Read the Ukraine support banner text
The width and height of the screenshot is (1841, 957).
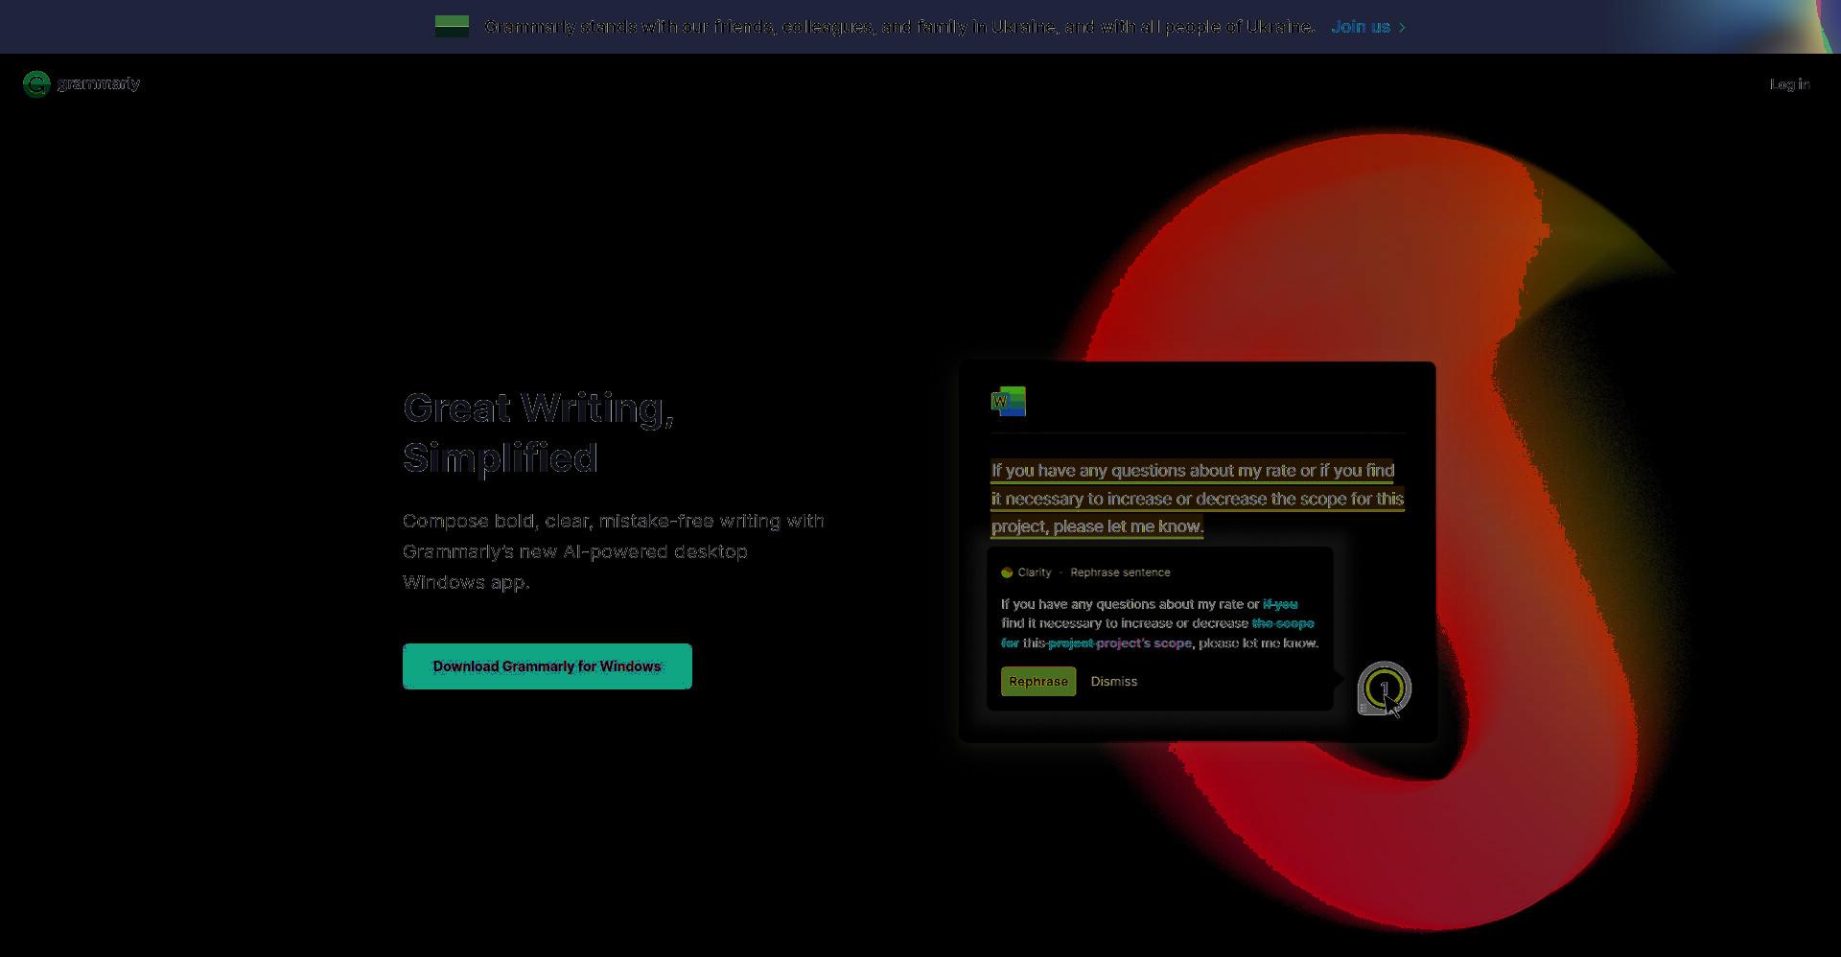click(x=899, y=27)
